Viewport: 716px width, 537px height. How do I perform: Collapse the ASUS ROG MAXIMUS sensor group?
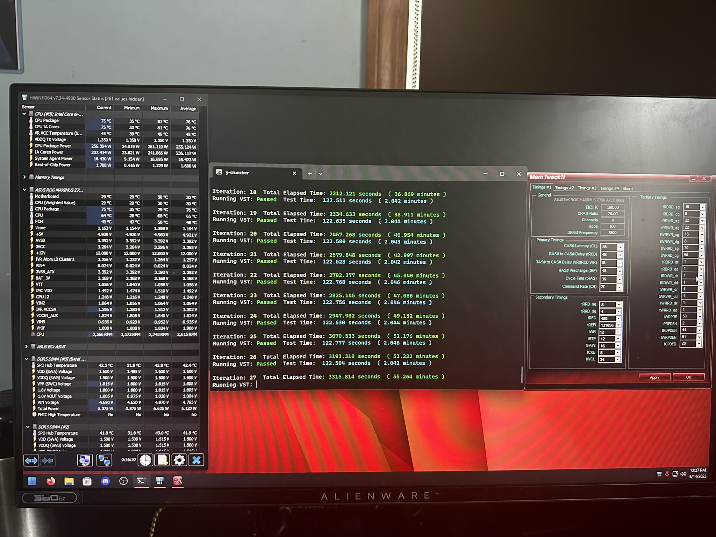point(24,190)
